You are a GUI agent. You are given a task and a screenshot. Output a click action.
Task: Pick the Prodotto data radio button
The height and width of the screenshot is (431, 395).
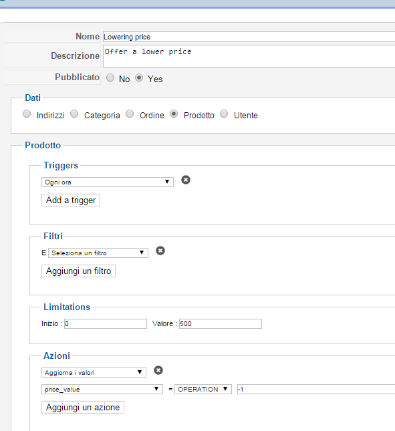pyautogui.click(x=174, y=114)
